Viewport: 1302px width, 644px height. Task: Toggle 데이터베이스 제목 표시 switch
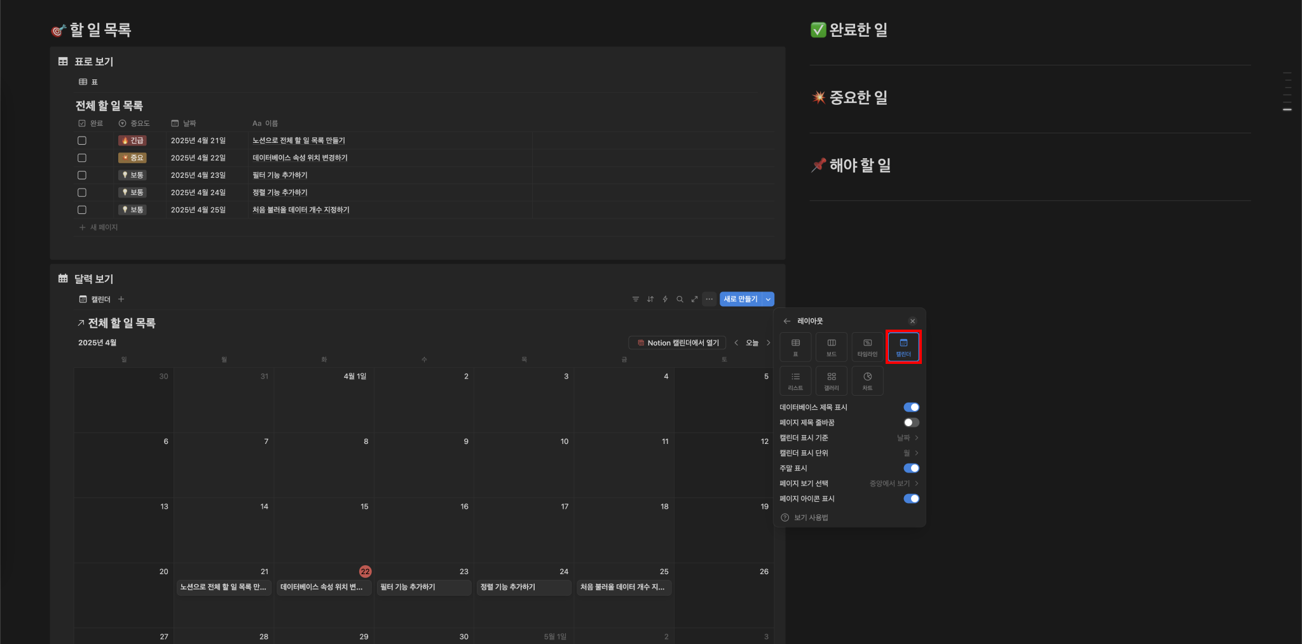point(911,407)
